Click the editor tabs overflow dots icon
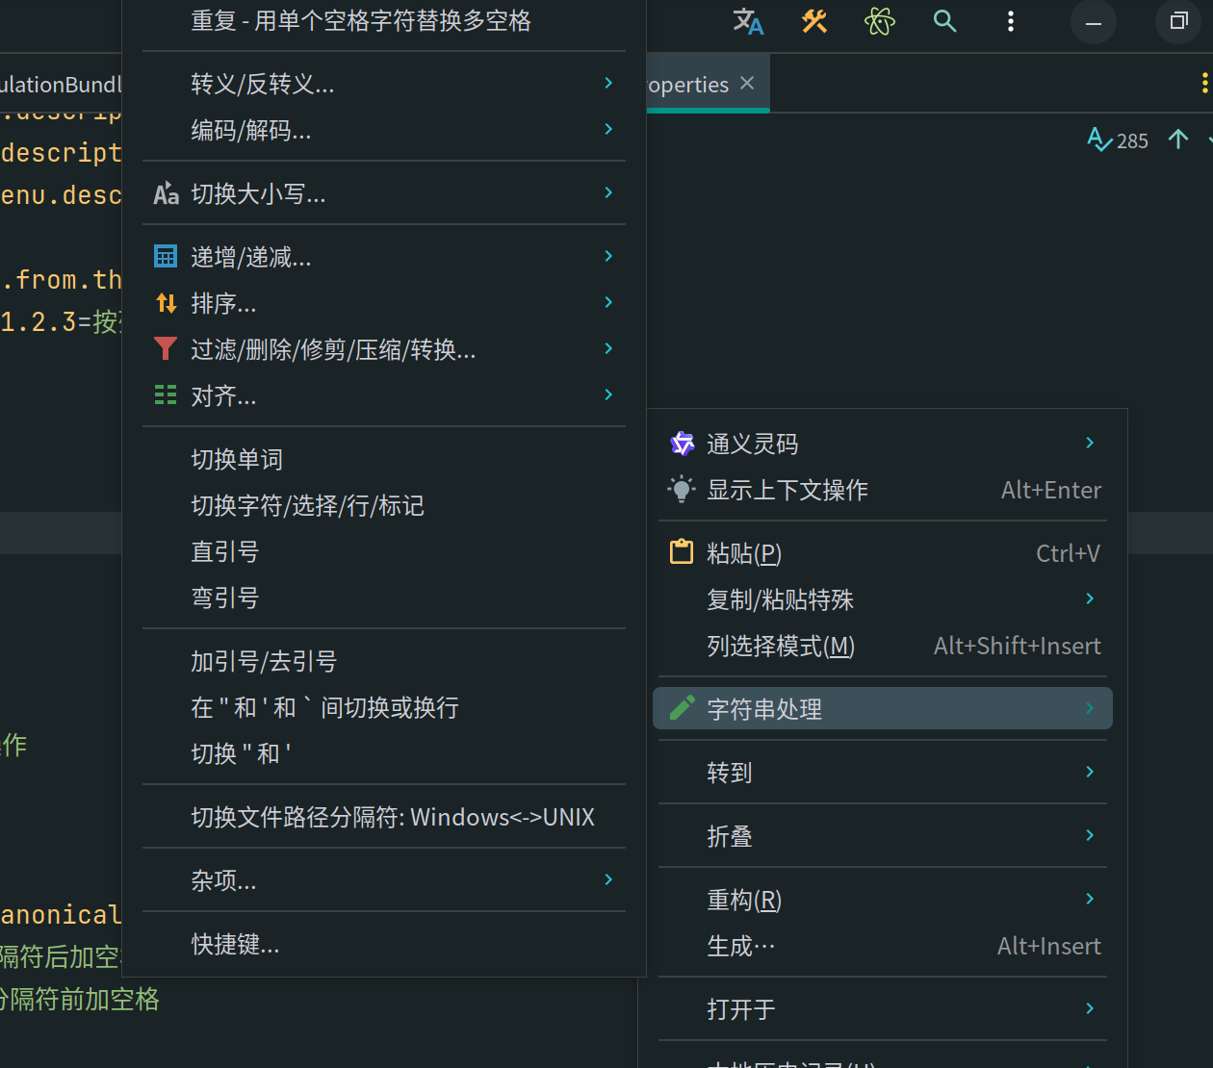Screen dimensions: 1213x1068 point(1204,84)
